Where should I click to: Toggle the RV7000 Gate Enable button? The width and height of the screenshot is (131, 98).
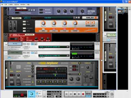coord(41,13)
